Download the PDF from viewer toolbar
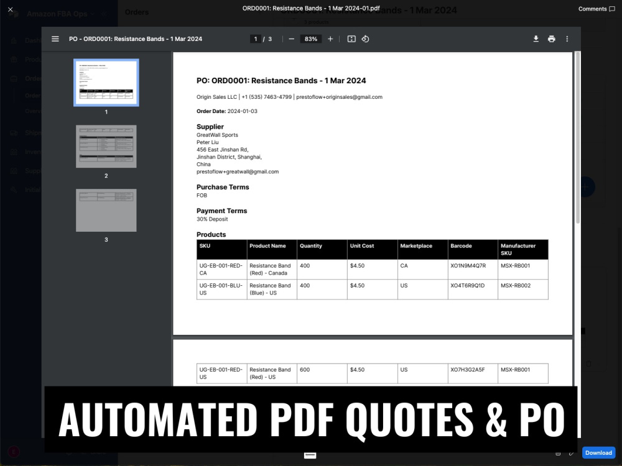The image size is (622, 466). tap(536, 39)
